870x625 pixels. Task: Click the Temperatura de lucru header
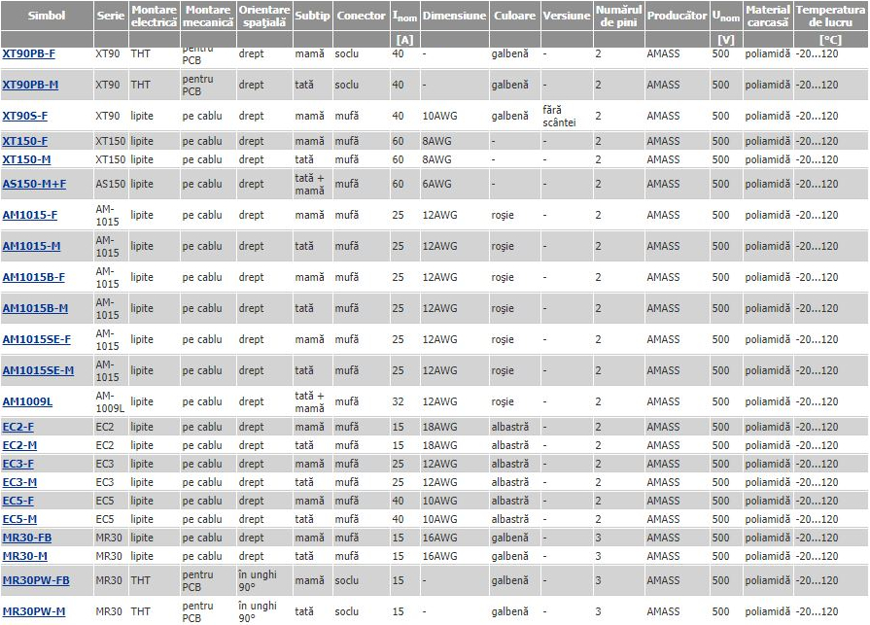pos(830,17)
